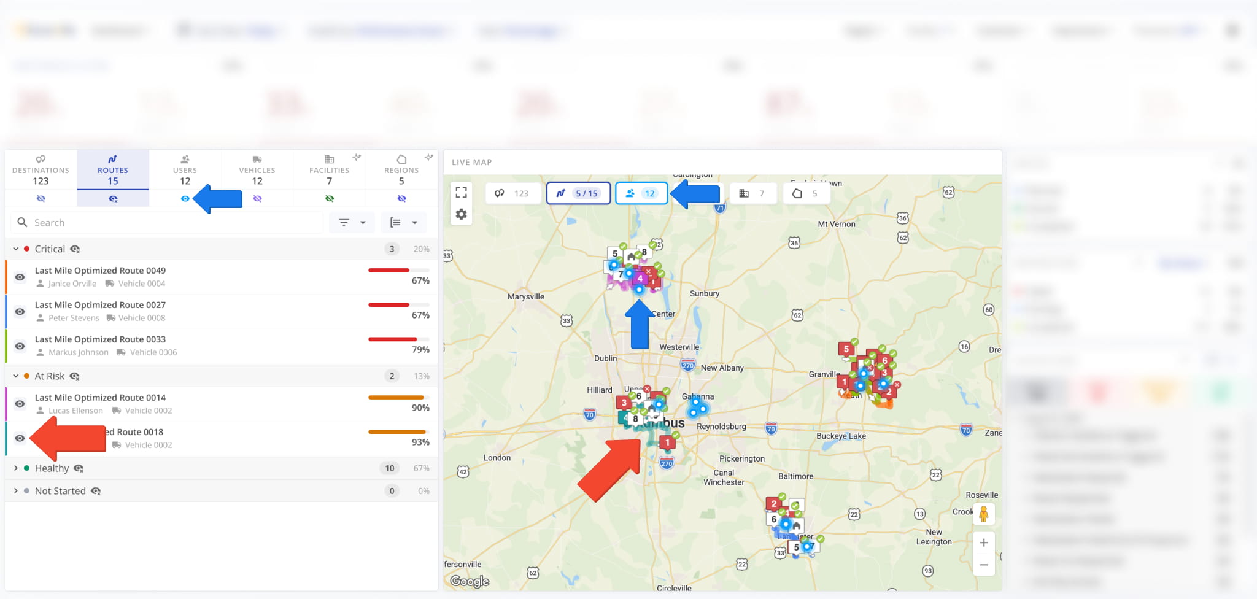1257x599 pixels.
Task: Enter fullscreen map mode
Action: point(462,193)
